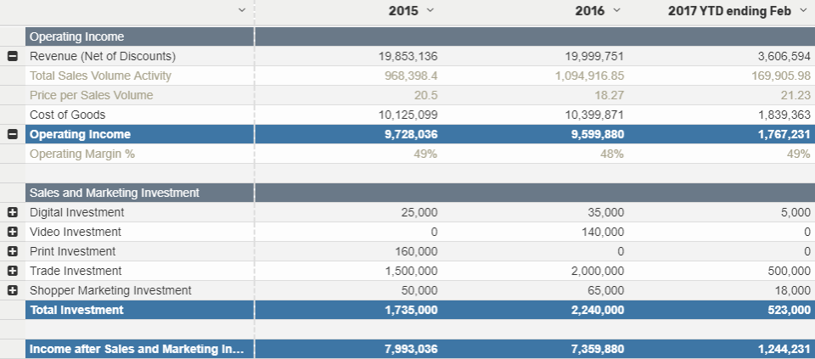
Task: Select 2015 revenue value 19,853,136
Action: [408, 56]
